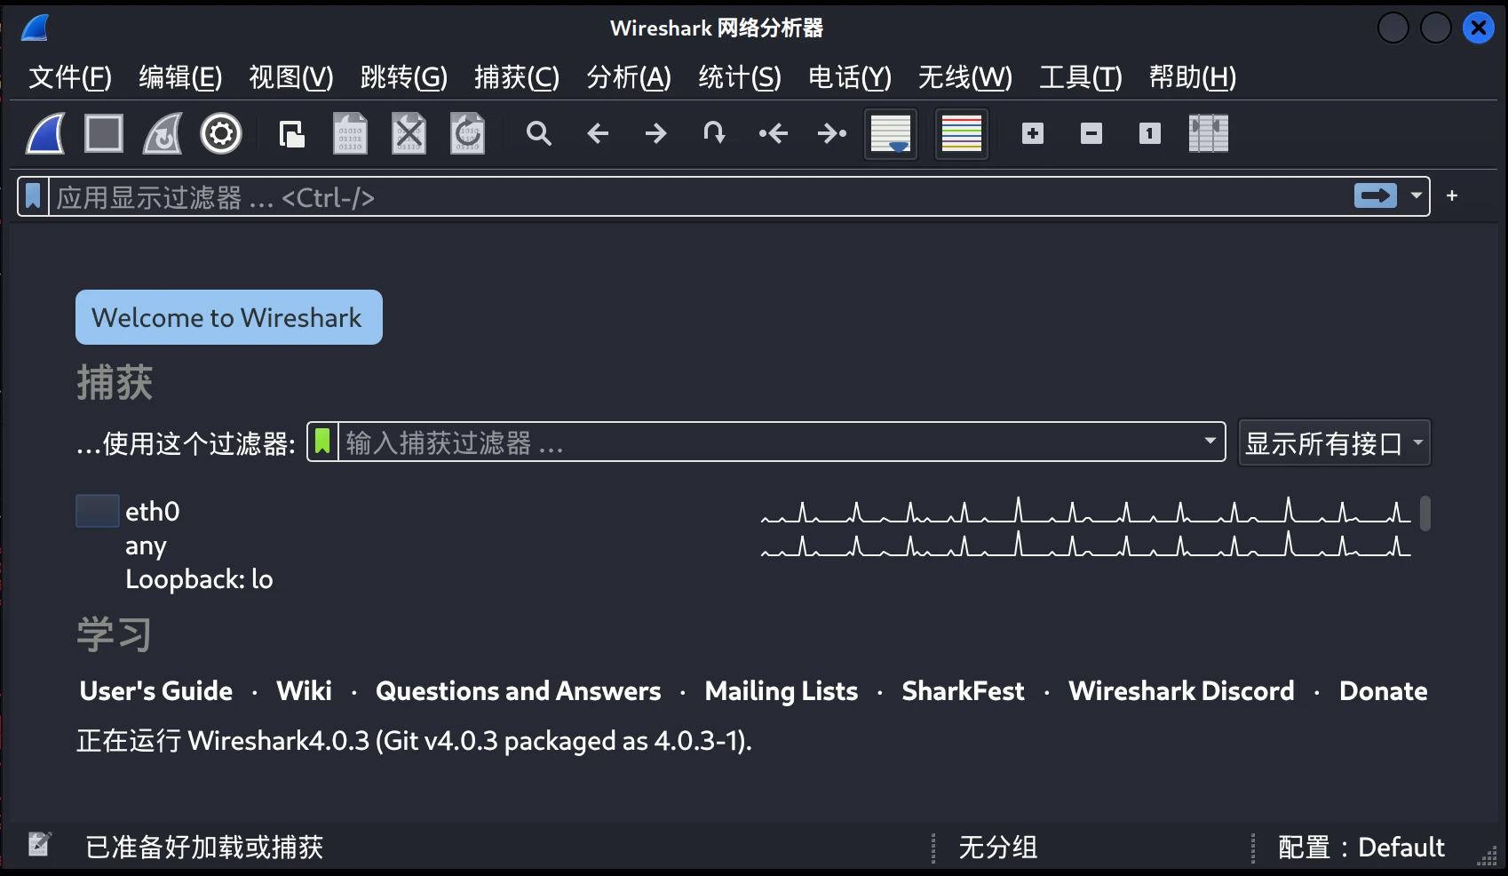Open the Mailing Lists link

(x=782, y=691)
